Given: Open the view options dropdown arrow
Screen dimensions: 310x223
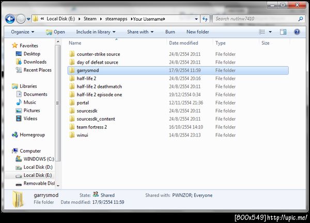Looking at the screenshot, I should 270,32.
